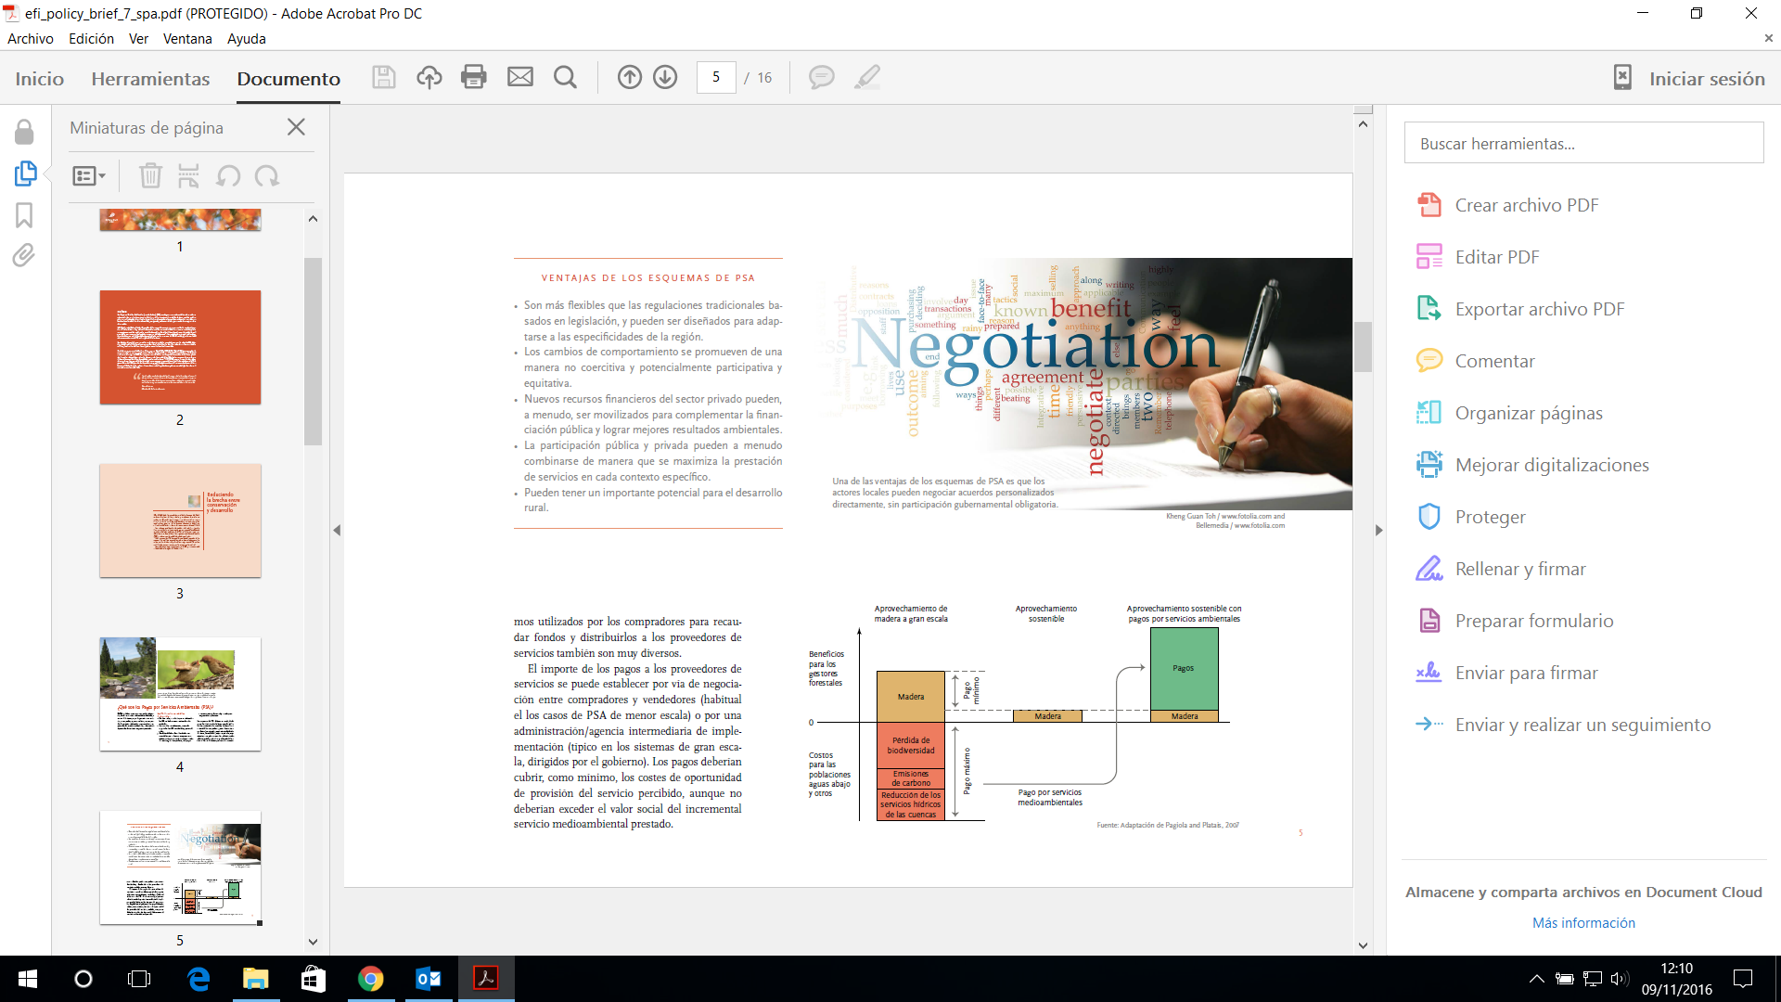The height and width of the screenshot is (1002, 1781).
Task: Print the document with printer icon
Action: pyautogui.click(x=473, y=78)
